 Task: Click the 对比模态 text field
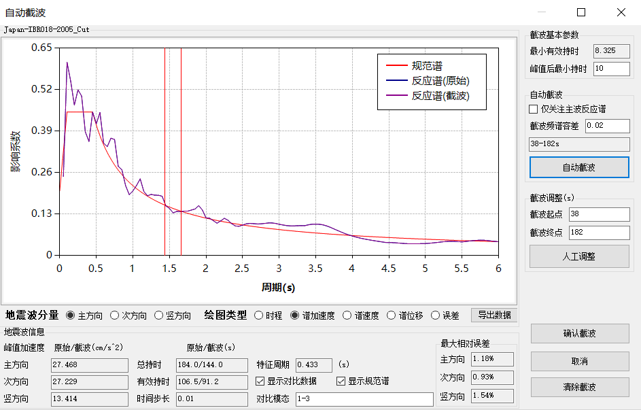[364, 399]
